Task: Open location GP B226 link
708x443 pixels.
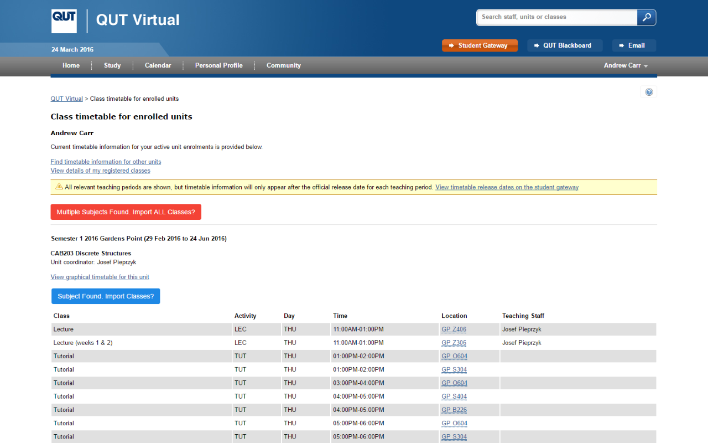Action: tap(454, 410)
